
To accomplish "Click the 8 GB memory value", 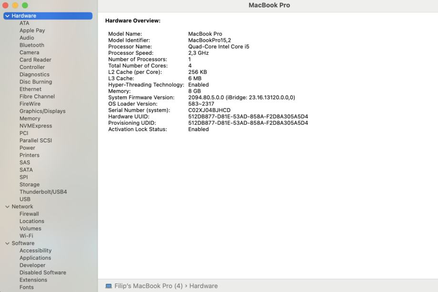I will 194,91.
